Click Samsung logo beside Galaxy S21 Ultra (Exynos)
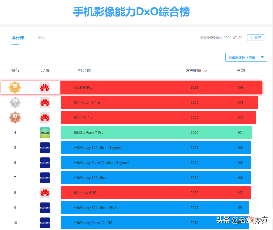The height and width of the screenshot is (230, 273). click(45, 147)
